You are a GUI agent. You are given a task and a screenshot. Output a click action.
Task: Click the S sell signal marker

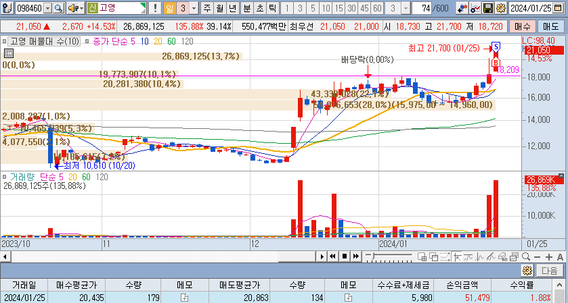pyautogui.click(x=496, y=47)
